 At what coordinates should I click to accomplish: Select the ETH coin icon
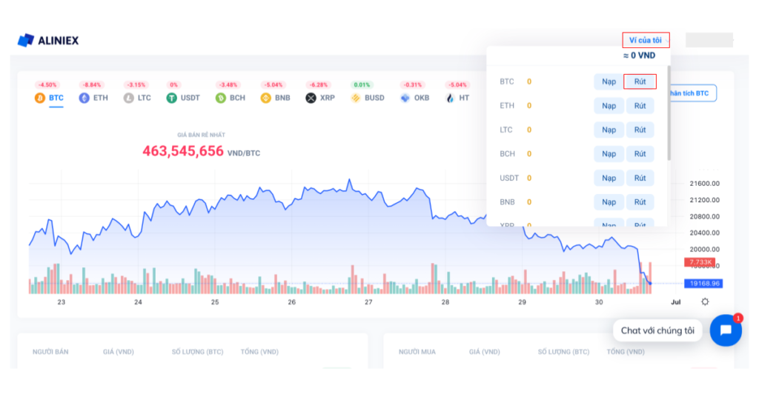coord(84,98)
